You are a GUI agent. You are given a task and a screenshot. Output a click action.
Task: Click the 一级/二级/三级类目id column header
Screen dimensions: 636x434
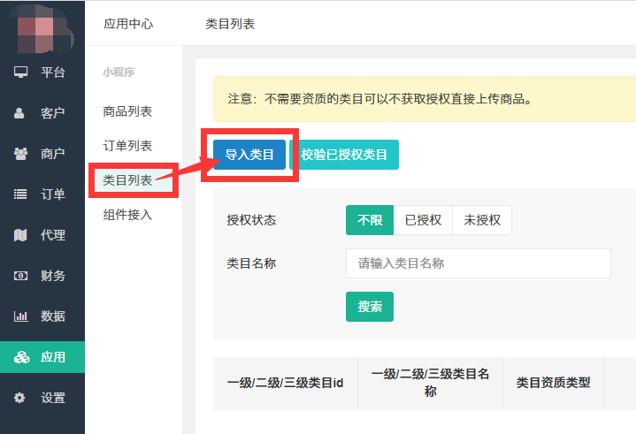pos(285,383)
